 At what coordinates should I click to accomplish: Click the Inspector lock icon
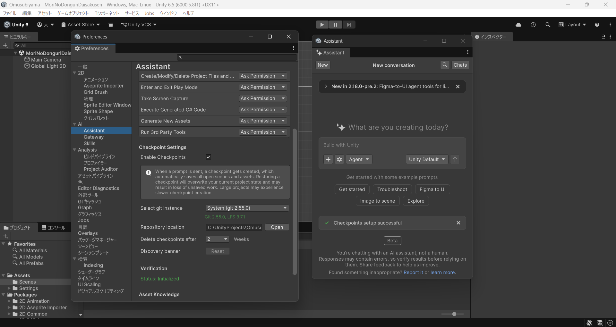tap(603, 37)
